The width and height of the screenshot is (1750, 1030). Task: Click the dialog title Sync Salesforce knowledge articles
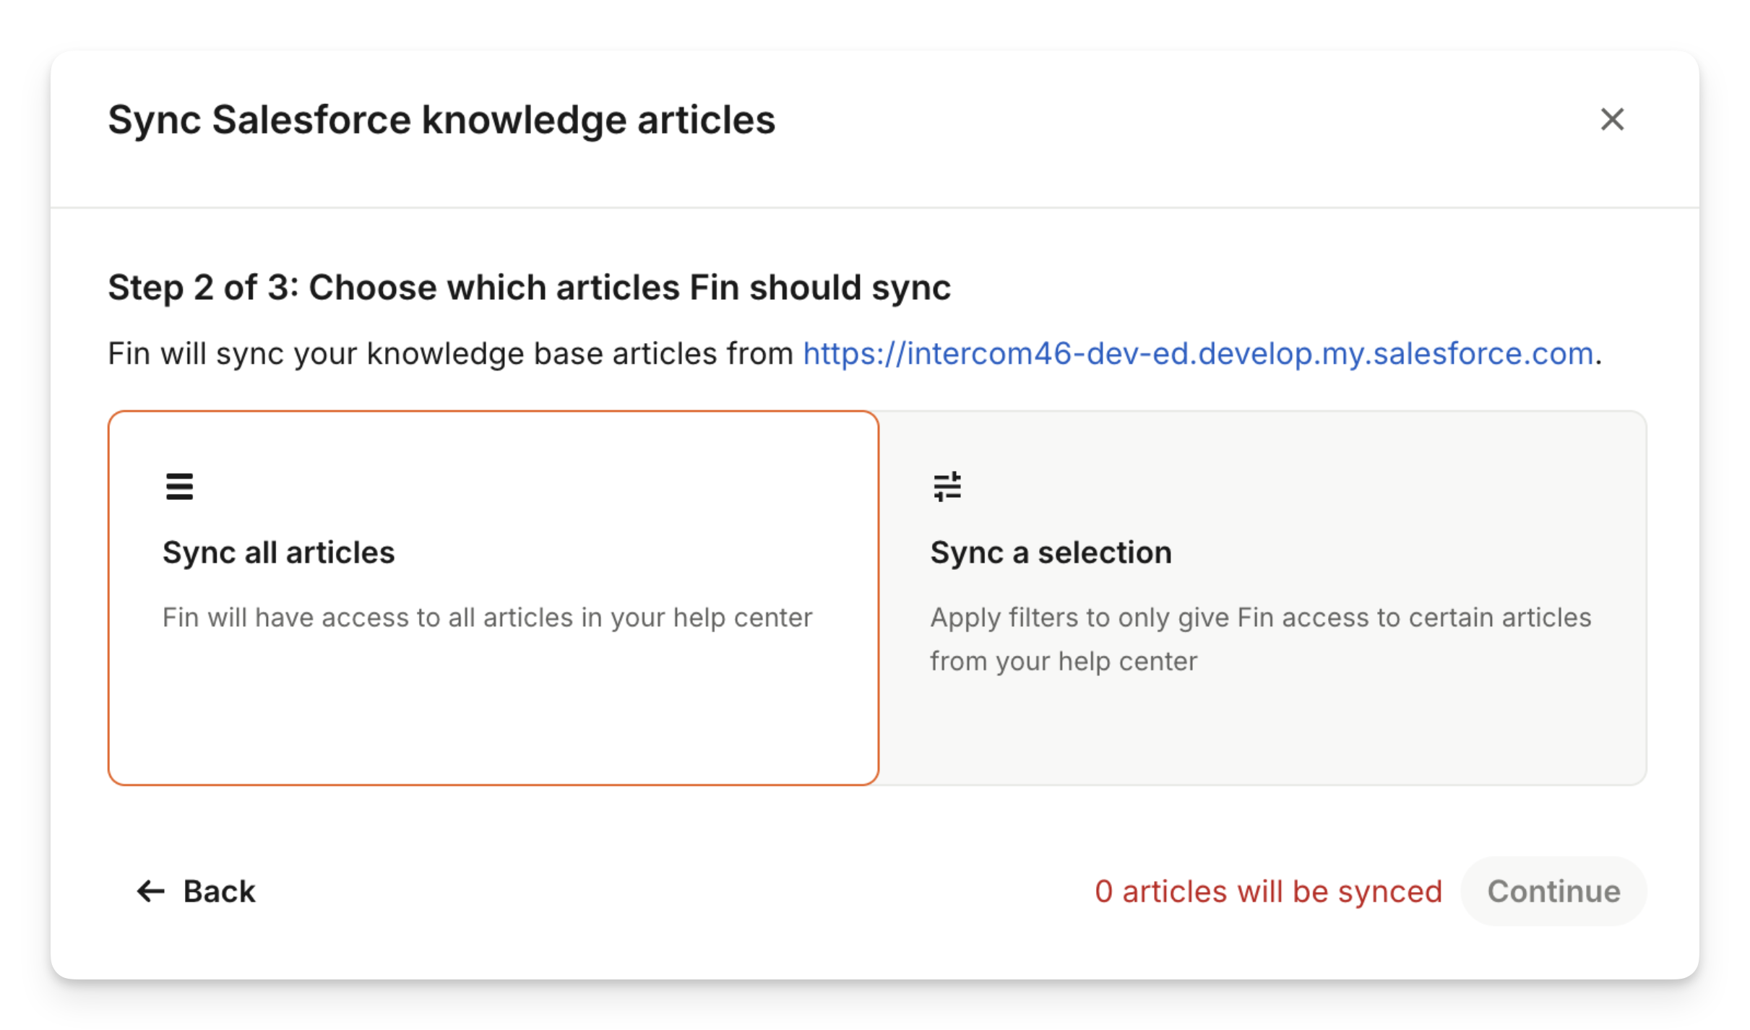[x=441, y=120]
